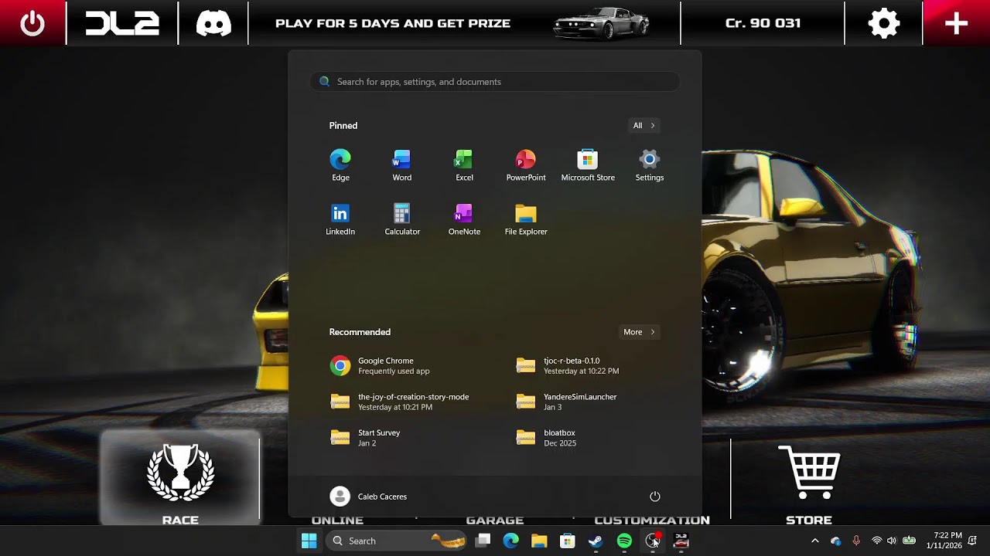The width and height of the screenshot is (990, 556).
Task: Open OneNote from pinned apps
Action: pyautogui.click(x=464, y=220)
